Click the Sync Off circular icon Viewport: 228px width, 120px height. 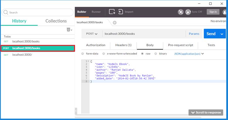188,12
